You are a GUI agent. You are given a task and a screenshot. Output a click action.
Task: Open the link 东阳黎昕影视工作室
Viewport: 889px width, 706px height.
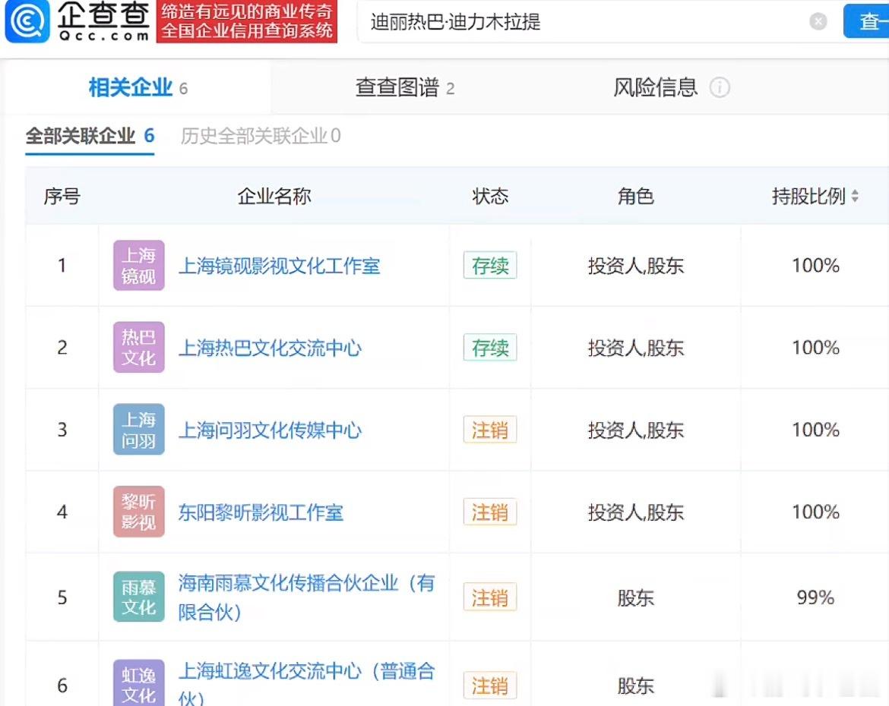point(261,512)
